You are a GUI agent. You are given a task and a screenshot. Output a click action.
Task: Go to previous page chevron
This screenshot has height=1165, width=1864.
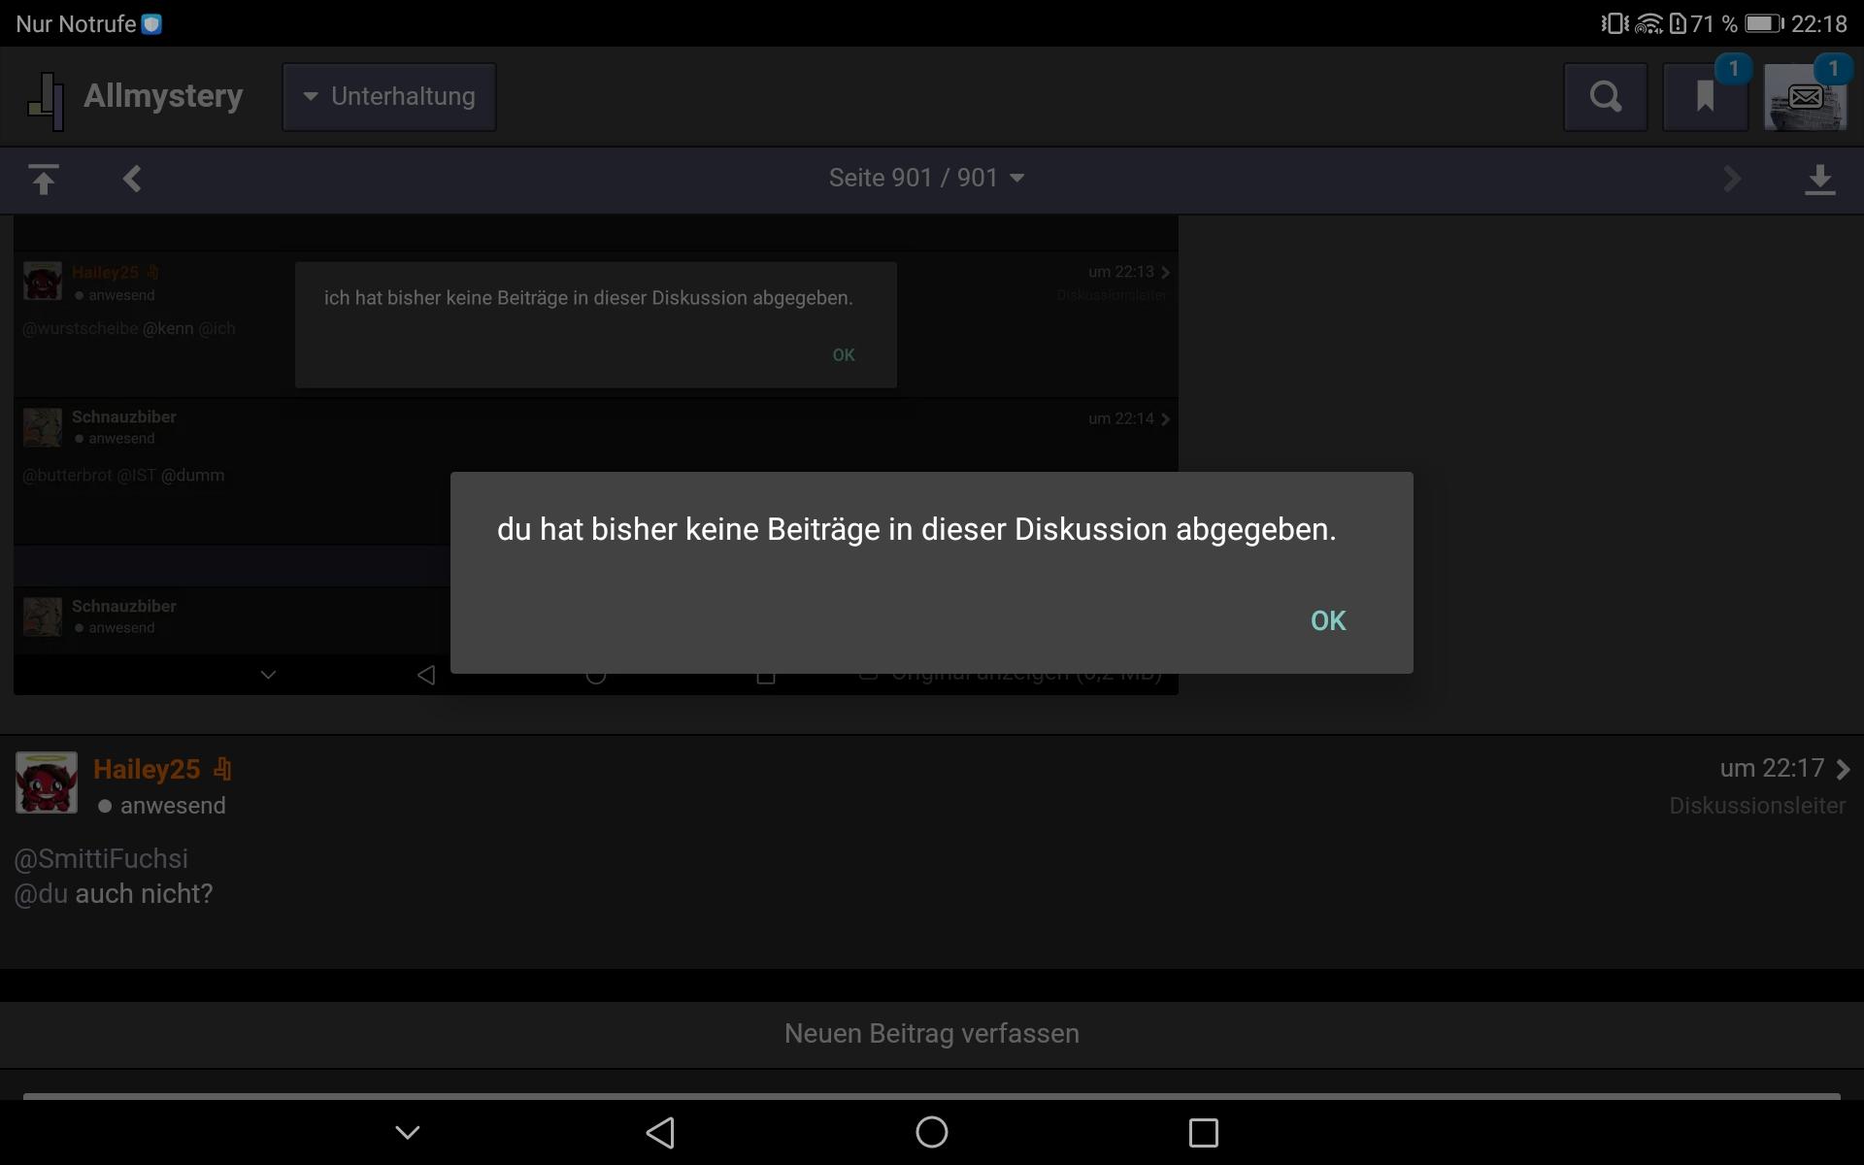click(x=133, y=179)
